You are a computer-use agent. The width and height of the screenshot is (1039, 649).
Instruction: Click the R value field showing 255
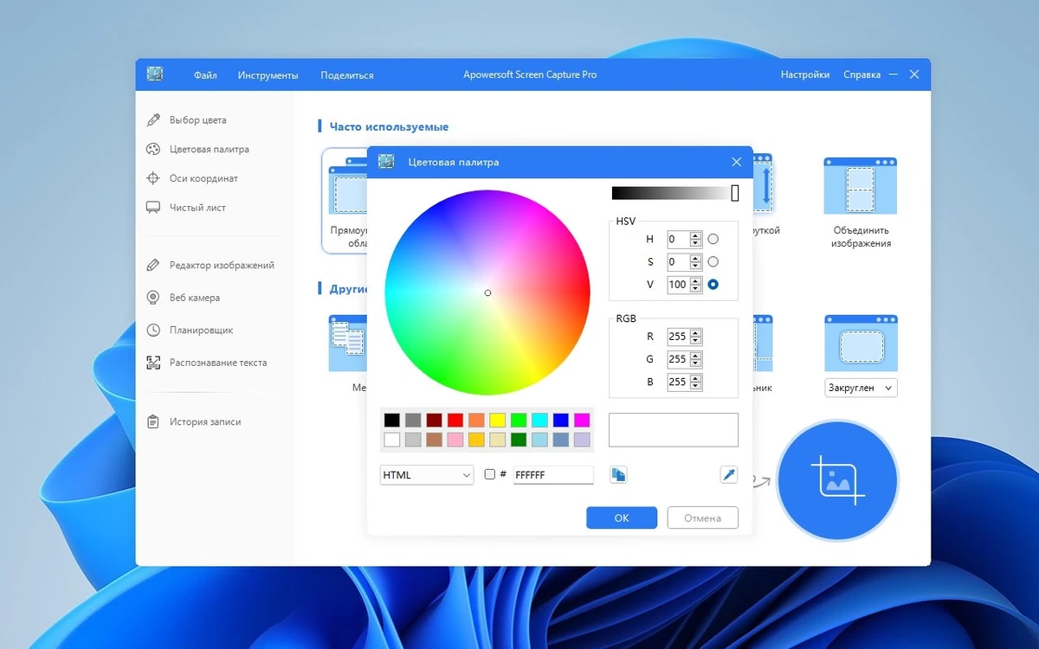coord(678,337)
